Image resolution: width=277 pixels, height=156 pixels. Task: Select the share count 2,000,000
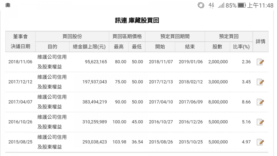(218, 62)
